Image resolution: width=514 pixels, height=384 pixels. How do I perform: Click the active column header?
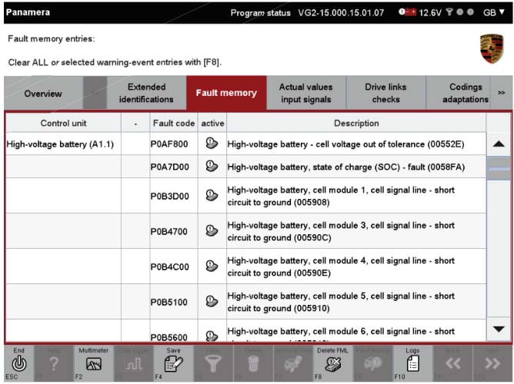[212, 124]
